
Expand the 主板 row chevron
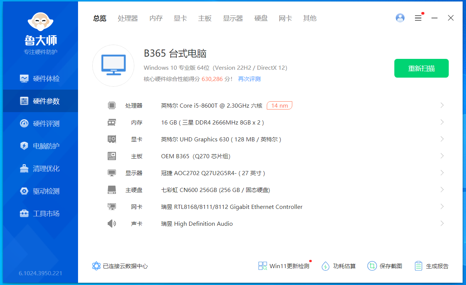point(442,156)
